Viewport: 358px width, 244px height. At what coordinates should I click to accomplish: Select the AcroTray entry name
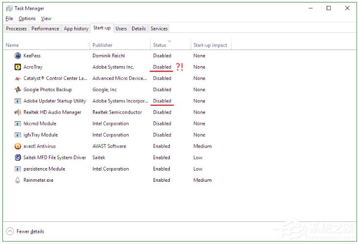tap(33, 67)
